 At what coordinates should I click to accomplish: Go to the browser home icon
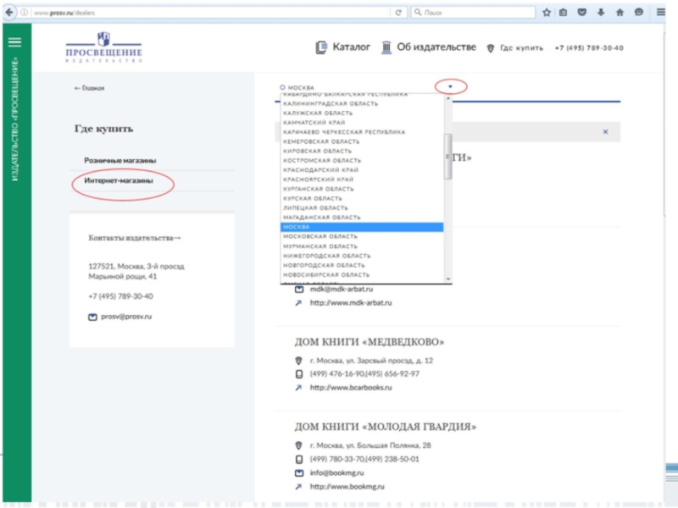tap(620, 12)
